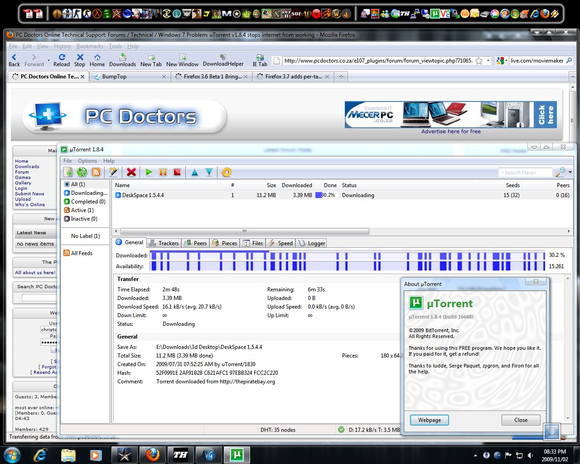Close the About µTorrent dialog with the Close button
This screenshot has width=580, height=464.
point(521,420)
